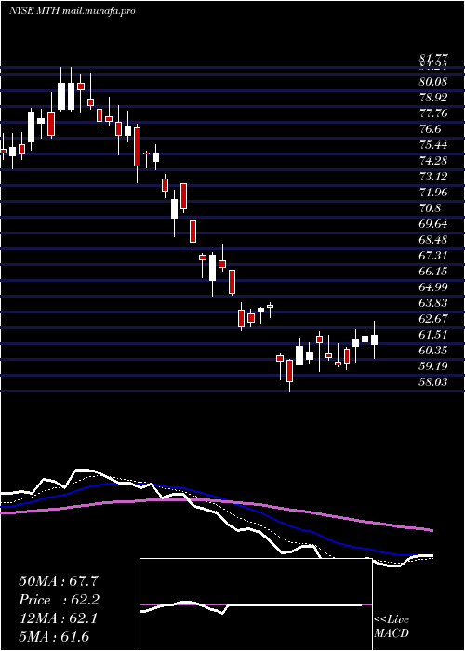Click the 58.03 price axis label
Image resolution: width=465 pixels, height=651 pixels.
(433, 382)
